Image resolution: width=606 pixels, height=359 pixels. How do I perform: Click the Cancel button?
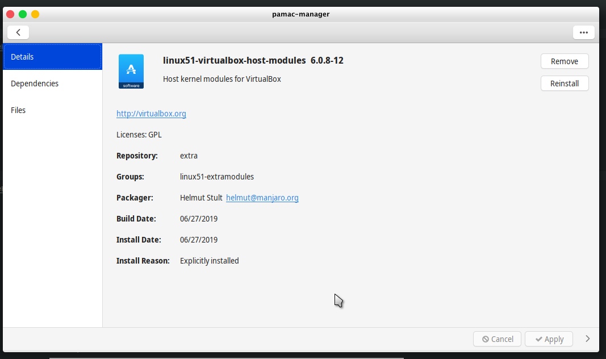tap(497, 339)
